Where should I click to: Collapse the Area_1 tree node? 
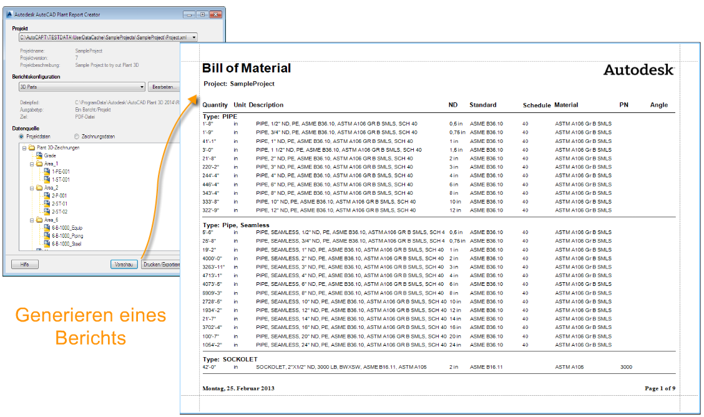[31, 164]
